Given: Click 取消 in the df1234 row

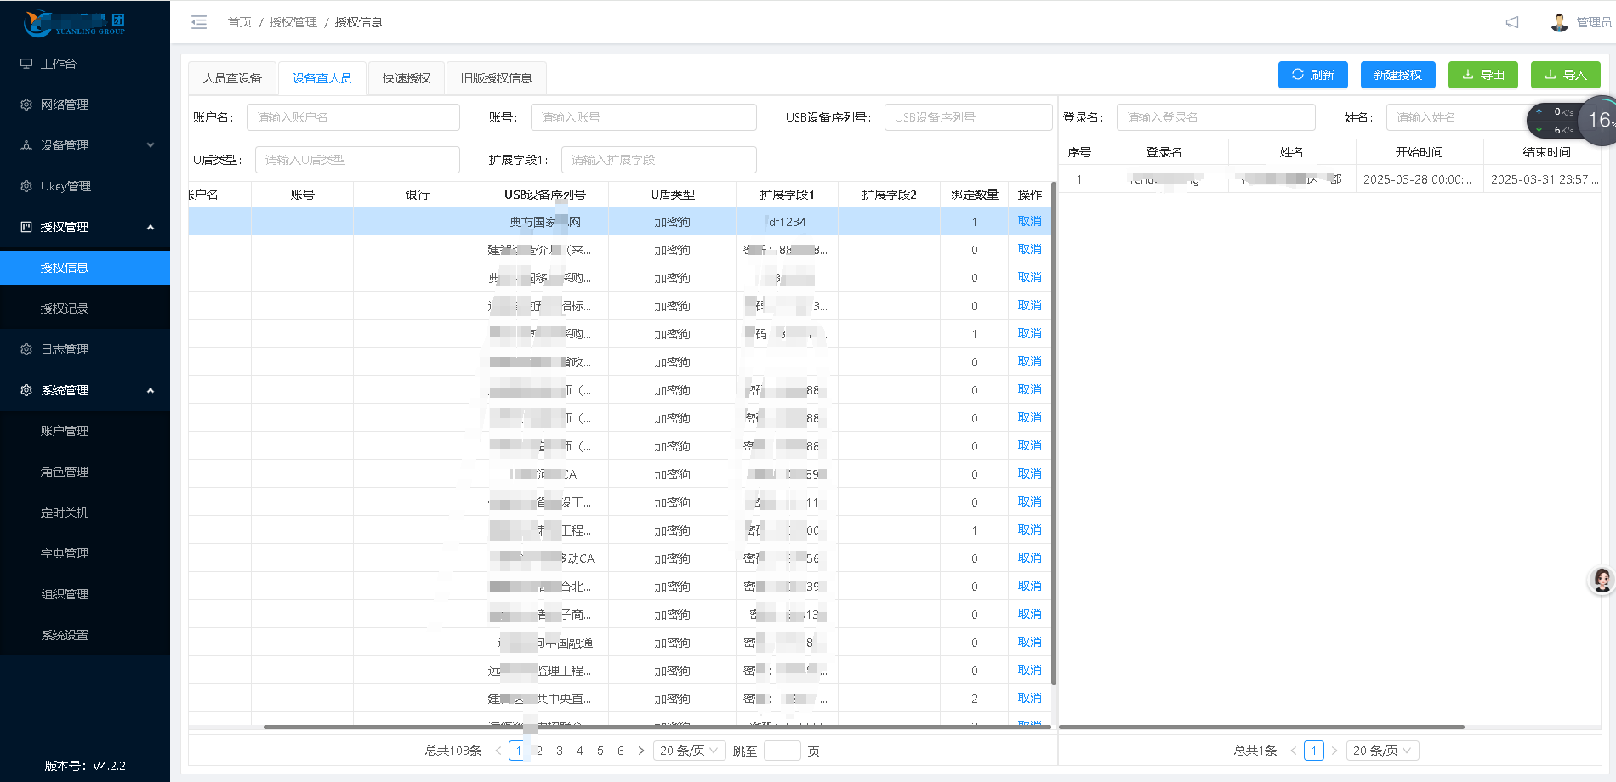Looking at the screenshot, I should point(1029,221).
